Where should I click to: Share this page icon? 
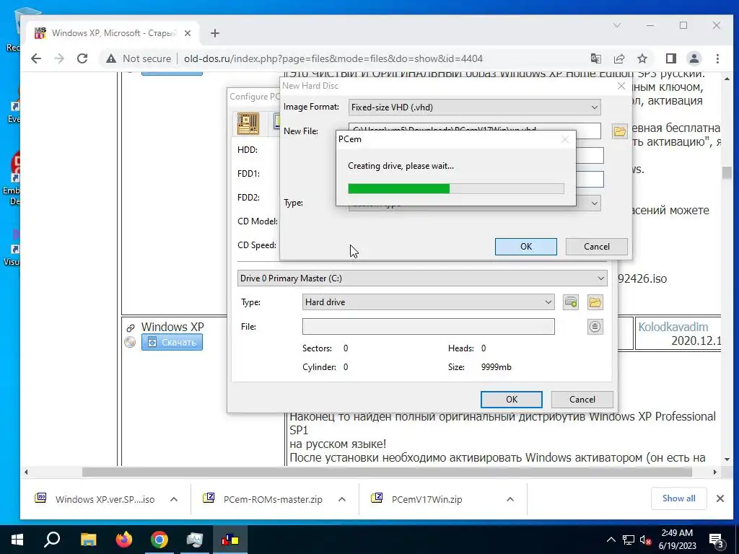click(x=618, y=58)
